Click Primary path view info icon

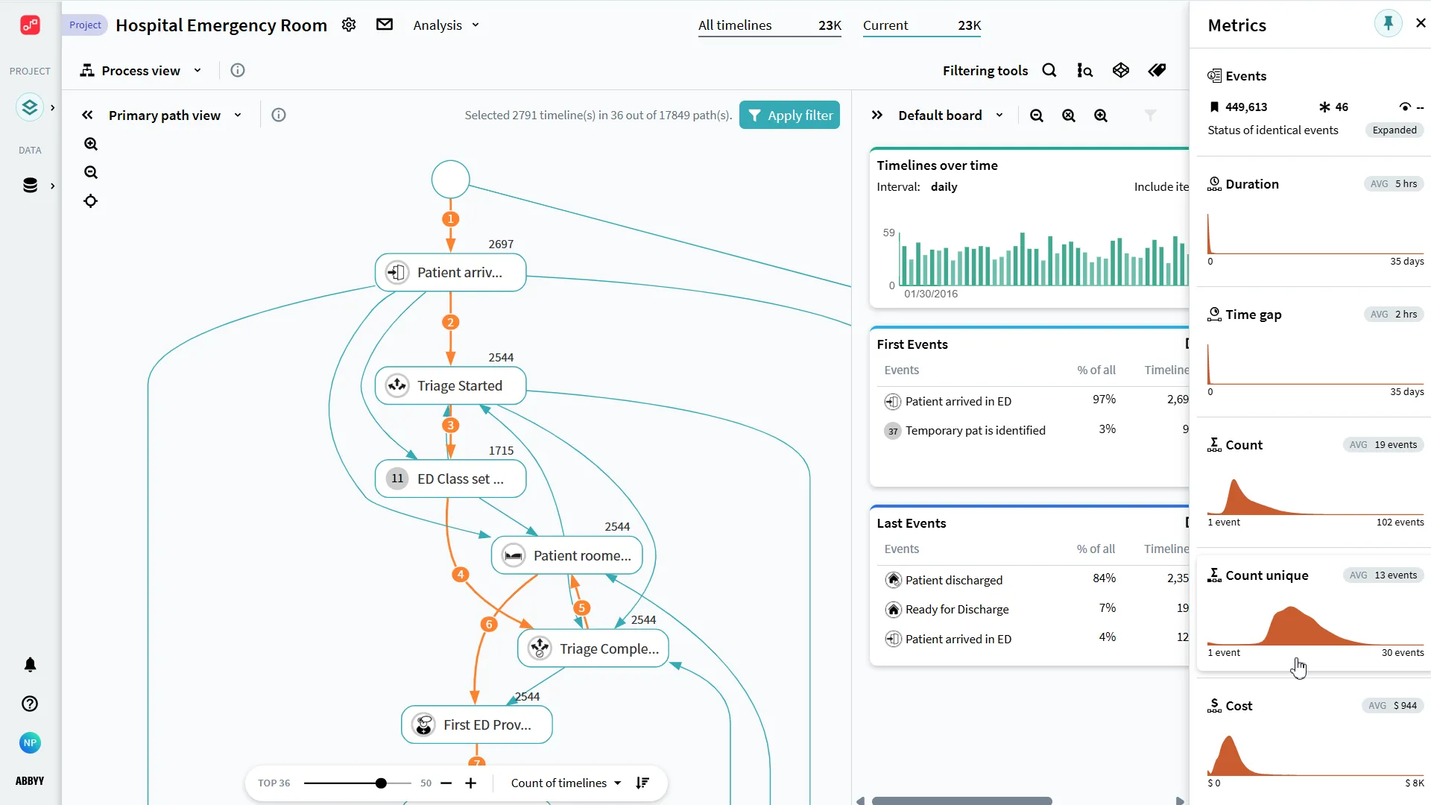[x=279, y=115]
